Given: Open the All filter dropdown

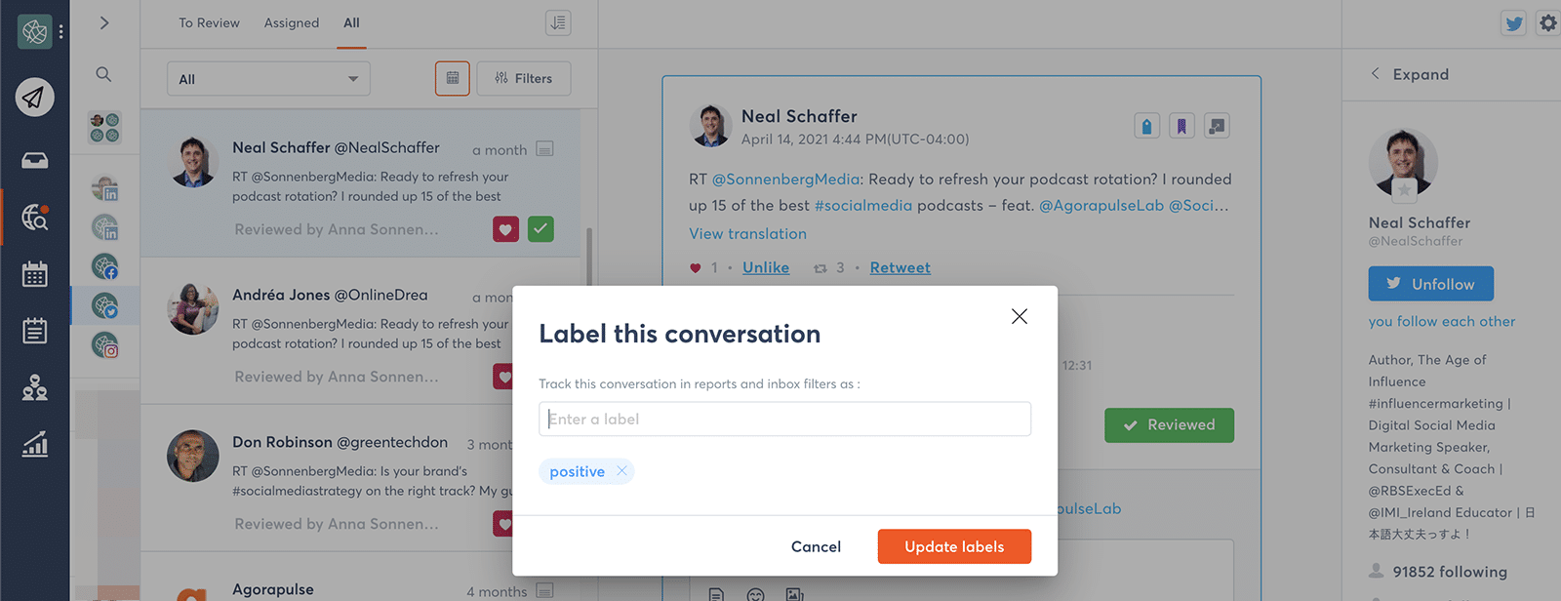Looking at the screenshot, I should [268, 79].
